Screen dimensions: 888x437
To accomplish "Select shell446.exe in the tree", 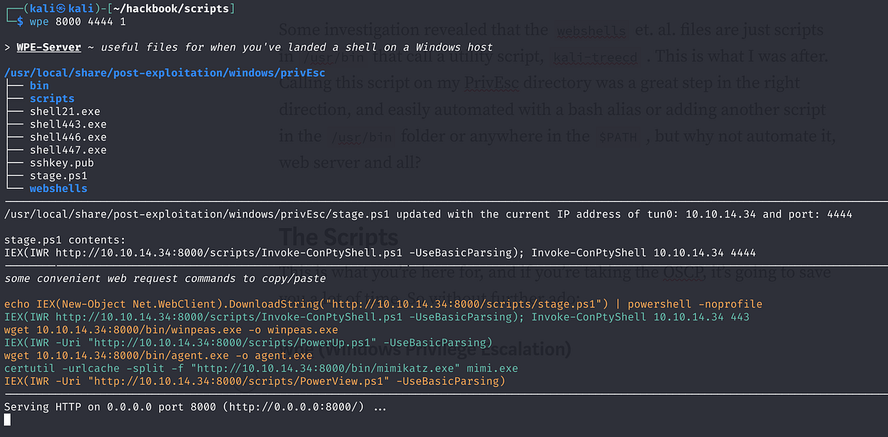I will tap(68, 137).
